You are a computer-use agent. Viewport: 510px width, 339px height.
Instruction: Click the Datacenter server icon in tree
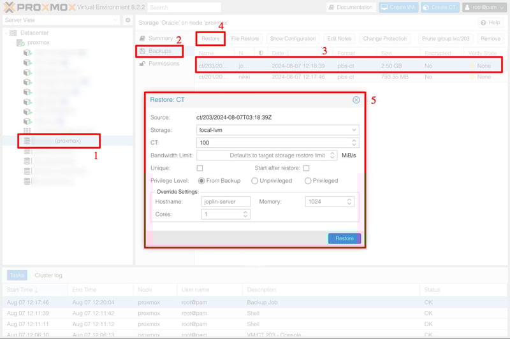click(x=13, y=33)
